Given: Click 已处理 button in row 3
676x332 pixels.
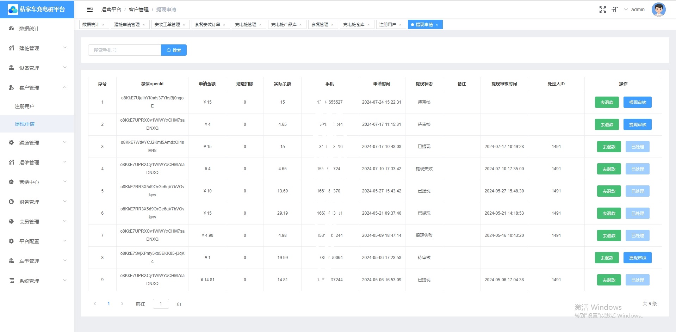Looking at the screenshot, I should click(638, 147).
